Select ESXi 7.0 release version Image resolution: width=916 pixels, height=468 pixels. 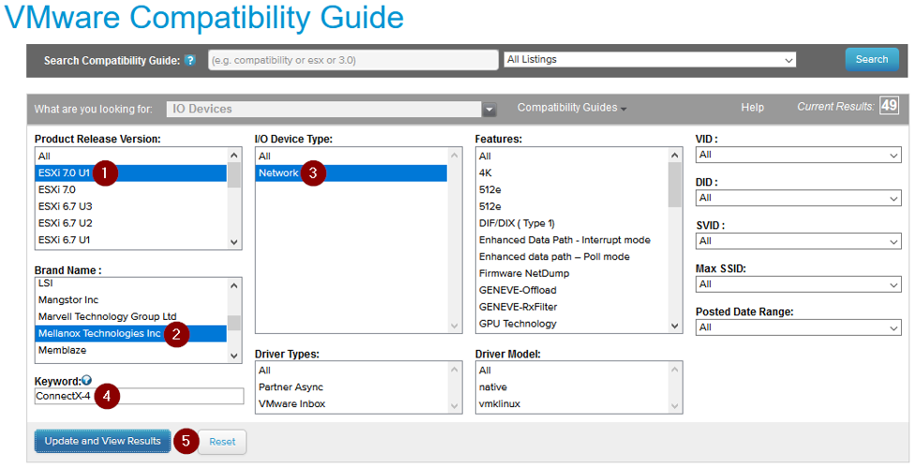[x=131, y=189]
